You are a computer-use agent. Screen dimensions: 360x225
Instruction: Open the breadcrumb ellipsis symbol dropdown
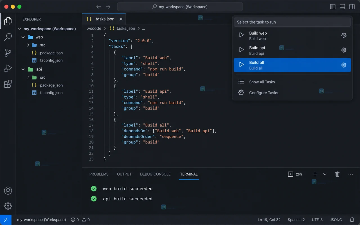tap(143, 28)
